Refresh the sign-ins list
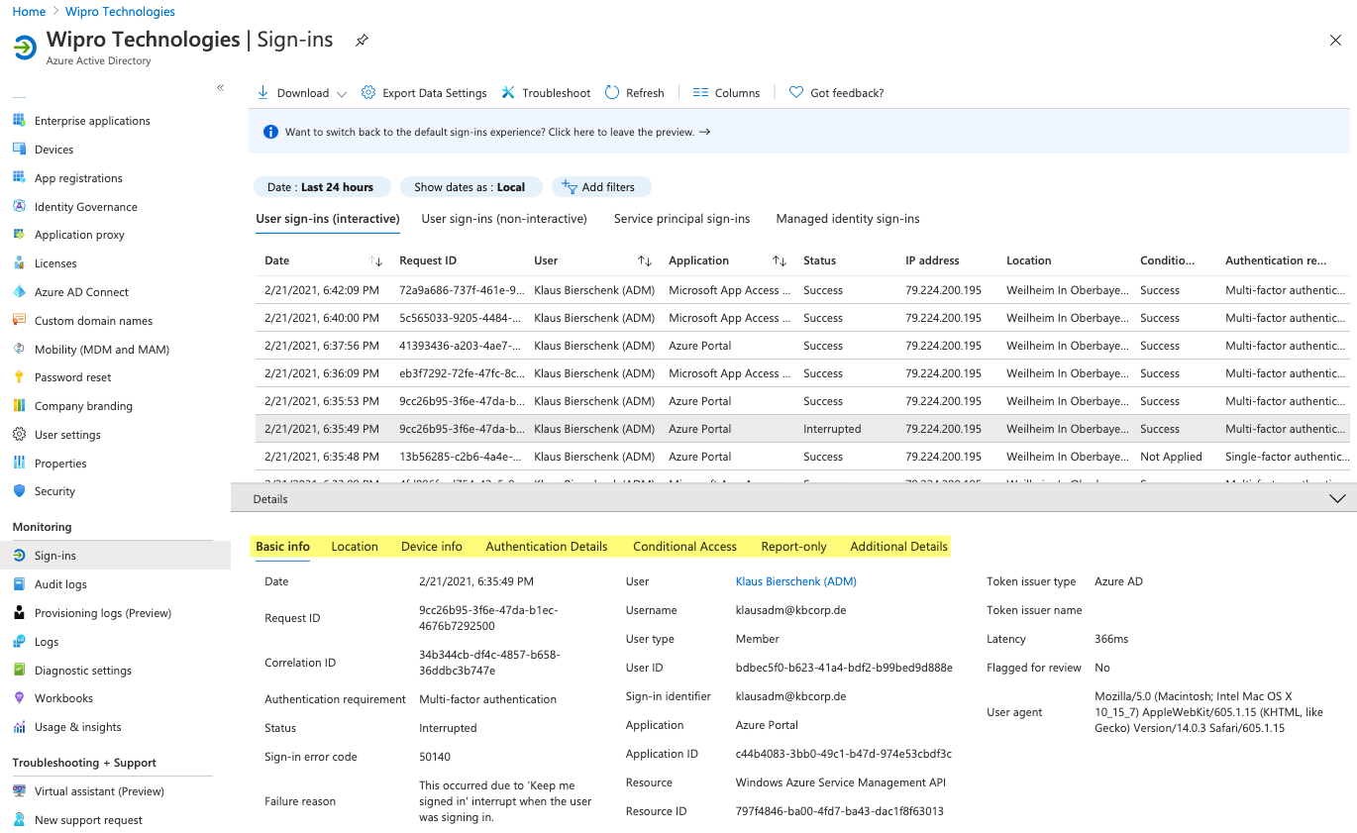 click(643, 92)
